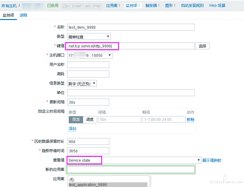Open the 触发器 1 menu item
The height and width of the screenshot is (187, 244).
coord(152,6)
